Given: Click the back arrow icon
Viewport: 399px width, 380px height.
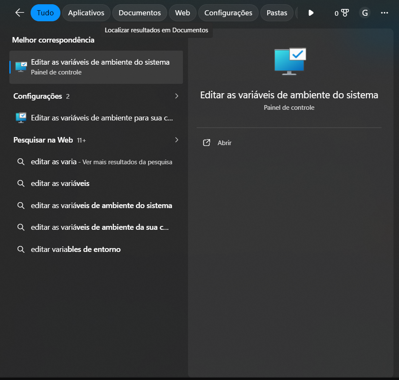Looking at the screenshot, I should [x=20, y=13].
